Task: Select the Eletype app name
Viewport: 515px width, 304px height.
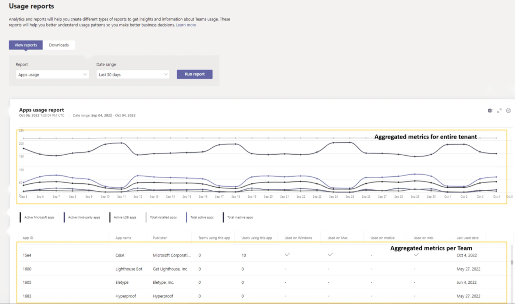Action: (x=122, y=283)
